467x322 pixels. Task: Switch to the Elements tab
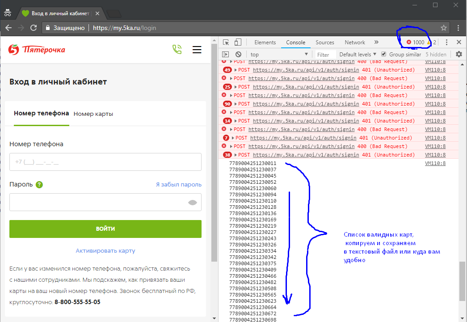265,42
